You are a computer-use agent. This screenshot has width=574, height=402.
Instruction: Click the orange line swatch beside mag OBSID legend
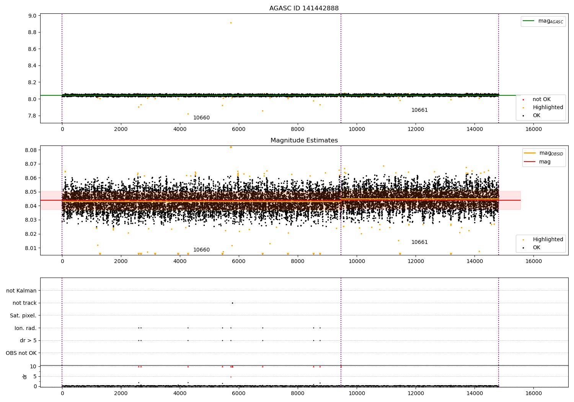click(530, 153)
